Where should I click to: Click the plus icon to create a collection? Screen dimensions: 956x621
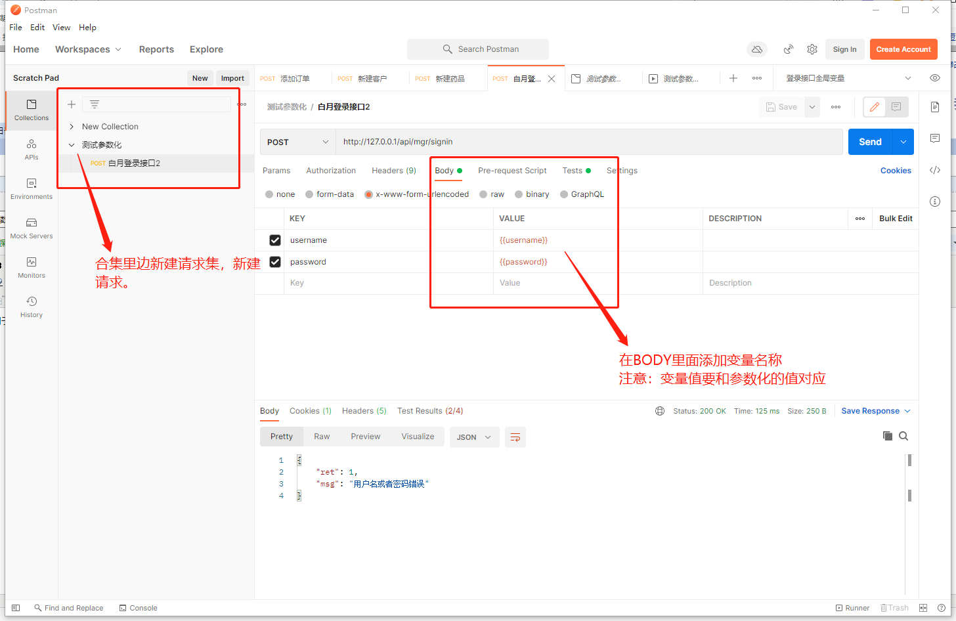[72, 104]
